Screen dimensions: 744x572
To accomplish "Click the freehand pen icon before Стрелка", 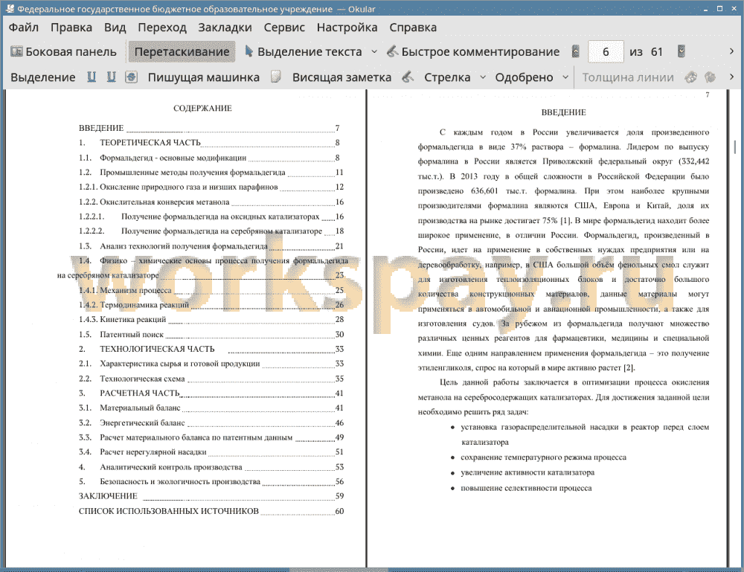I will [x=408, y=77].
